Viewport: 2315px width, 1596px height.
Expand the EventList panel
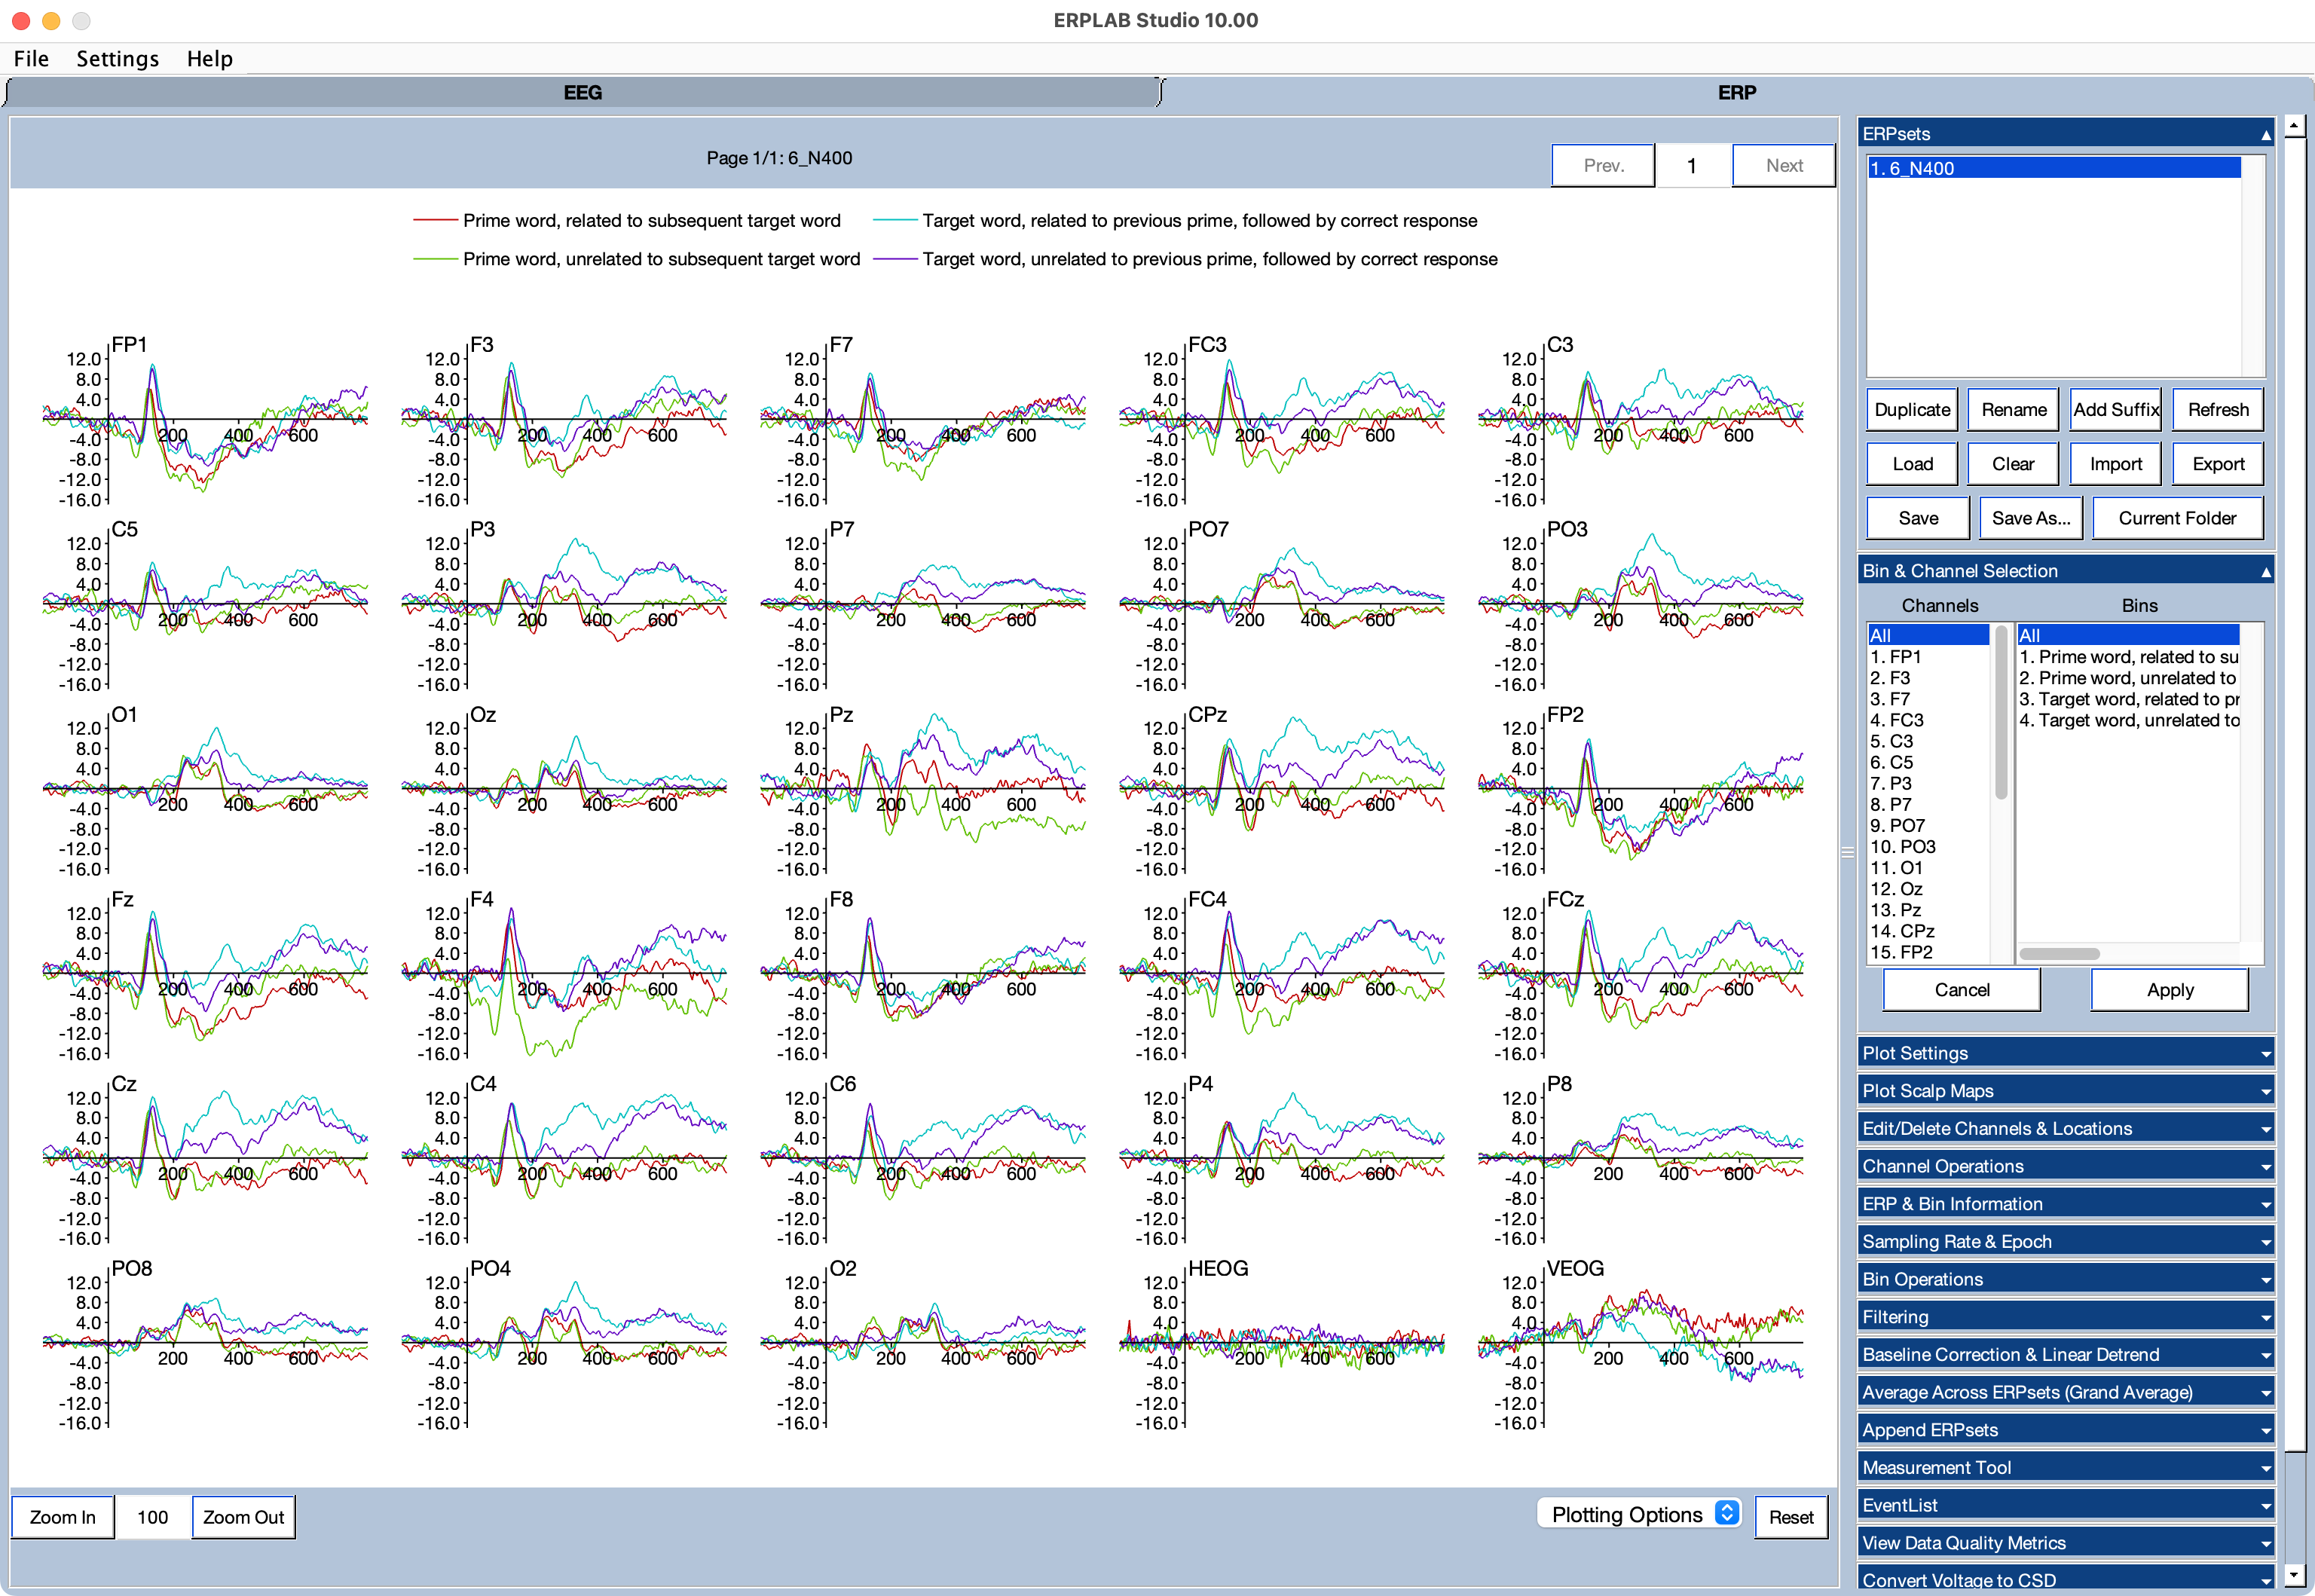(2066, 1505)
